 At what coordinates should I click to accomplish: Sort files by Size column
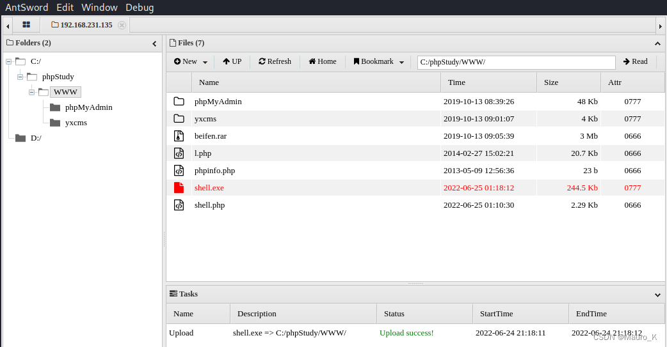[x=568, y=82]
